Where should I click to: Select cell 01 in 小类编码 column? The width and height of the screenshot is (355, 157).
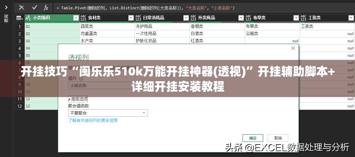click(52, 27)
